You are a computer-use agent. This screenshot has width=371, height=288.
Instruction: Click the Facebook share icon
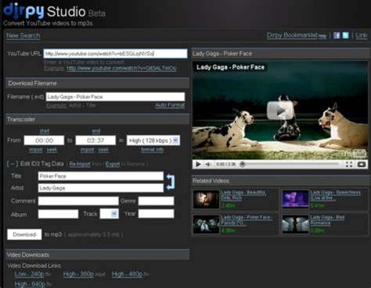point(337,35)
